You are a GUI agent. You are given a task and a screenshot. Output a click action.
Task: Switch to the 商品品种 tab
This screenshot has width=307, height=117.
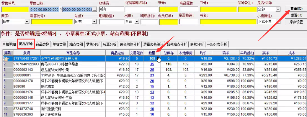tap(26, 44)
